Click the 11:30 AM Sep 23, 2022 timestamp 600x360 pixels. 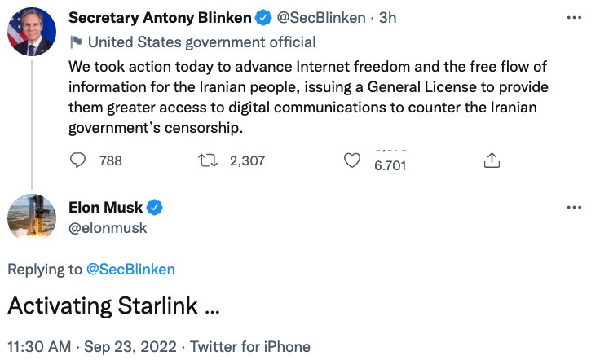click(93, 346)
